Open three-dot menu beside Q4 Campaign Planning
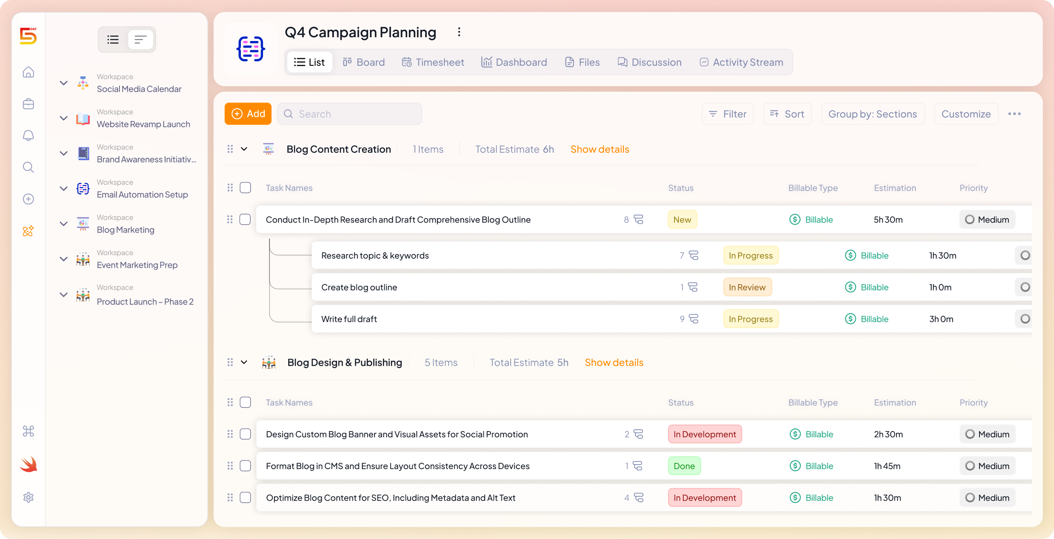This screenshot has height=539, width=1054. coord(459,32)
